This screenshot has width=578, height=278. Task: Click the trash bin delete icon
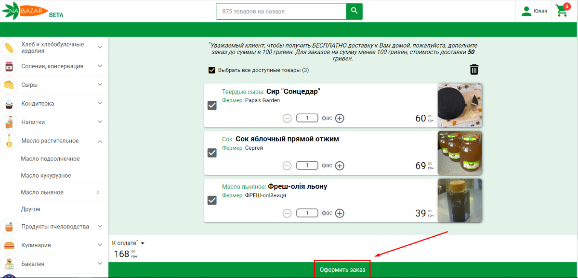pyautogui.click(x=474, y=70)
